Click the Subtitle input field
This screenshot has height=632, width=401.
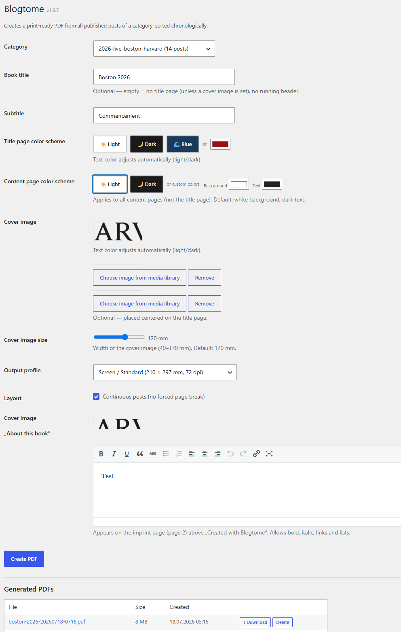click(164, 115)
